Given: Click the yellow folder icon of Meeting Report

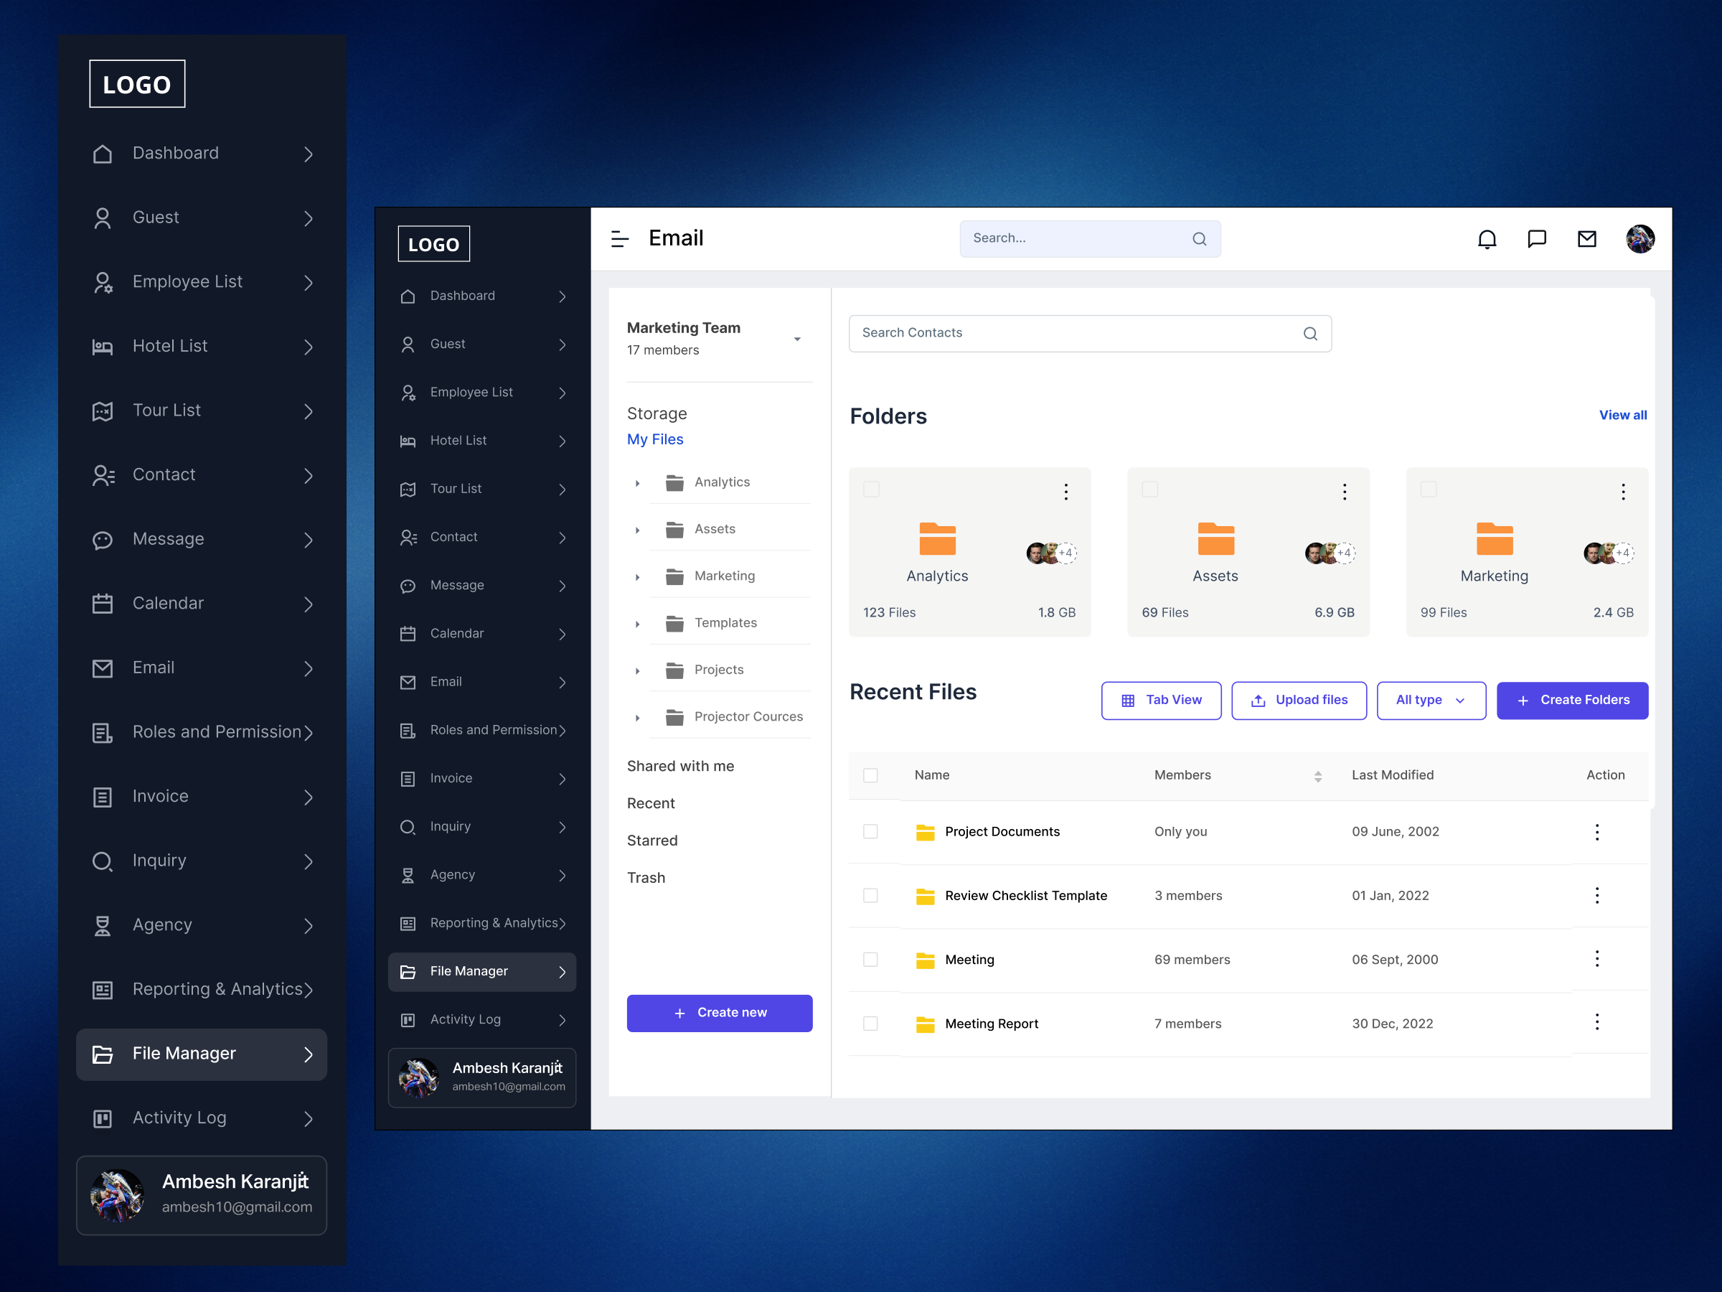Looking at the screenshot, I should pos(925,1024).
